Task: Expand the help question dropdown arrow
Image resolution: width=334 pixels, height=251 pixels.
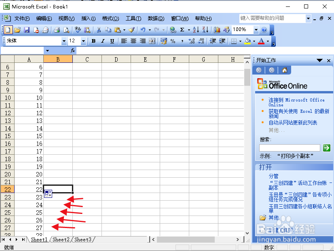Action: click(308, 19)
